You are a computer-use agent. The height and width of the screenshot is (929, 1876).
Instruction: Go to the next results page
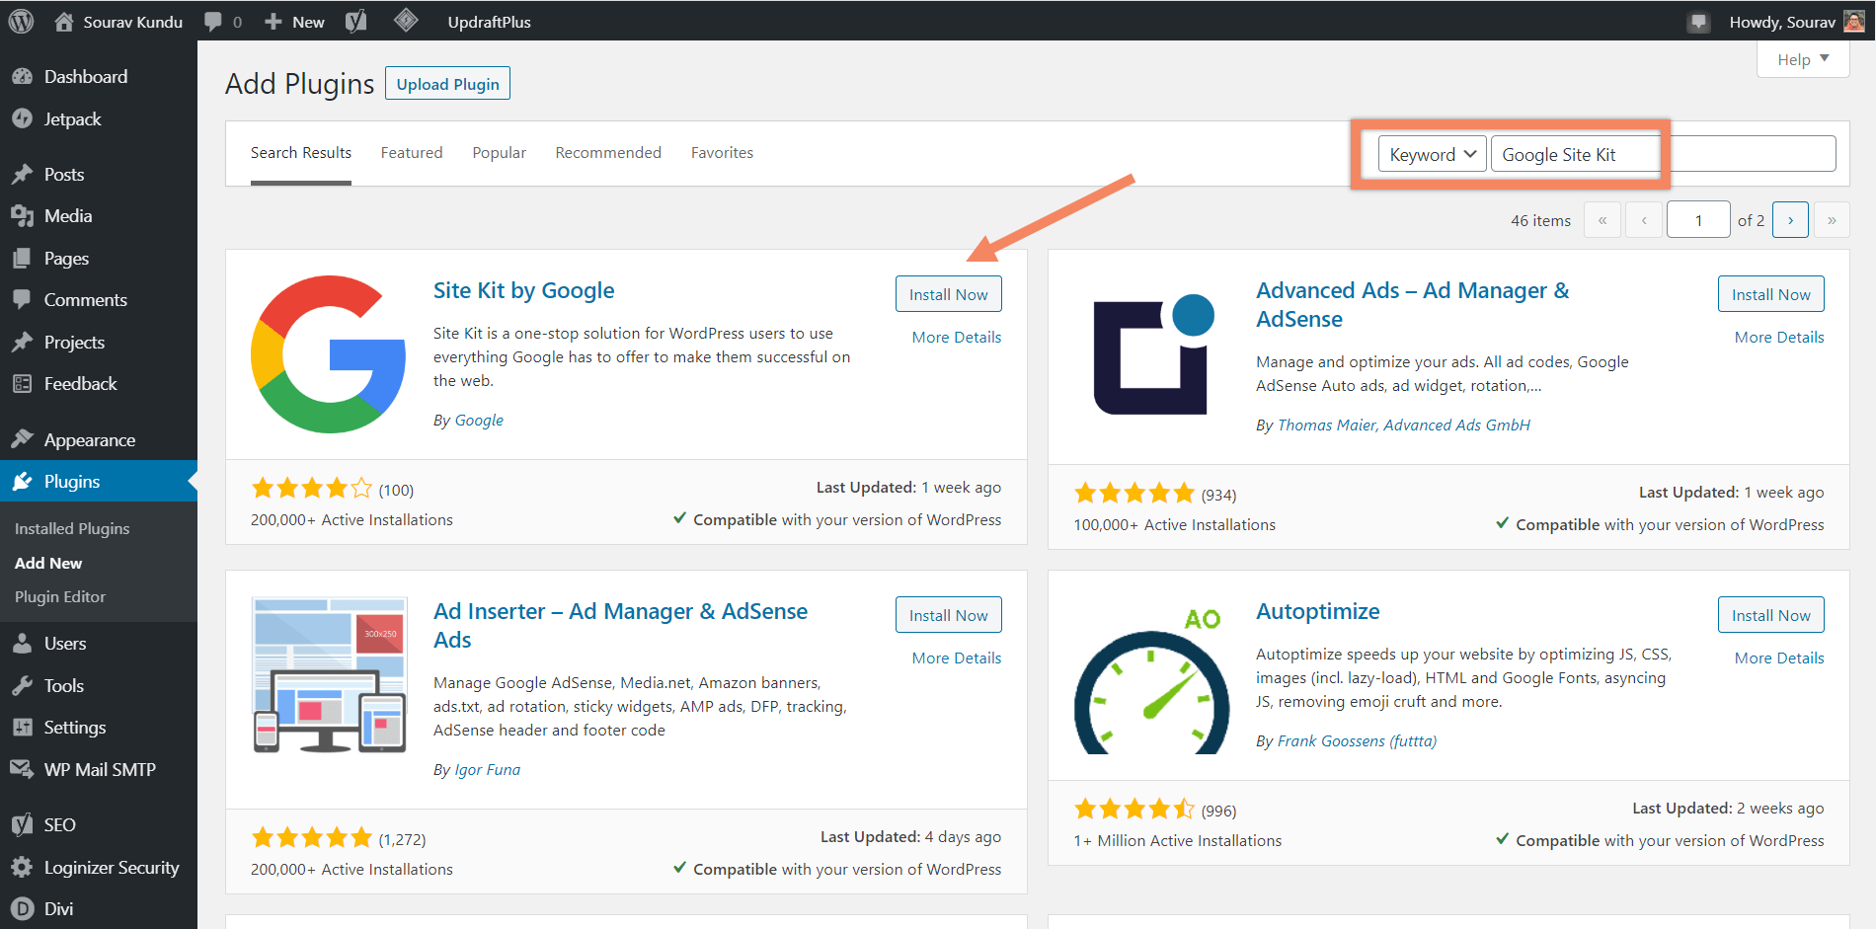[x=1790, y=219]
